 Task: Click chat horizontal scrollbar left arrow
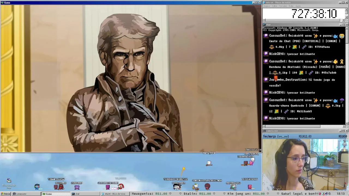coord(264,126)
